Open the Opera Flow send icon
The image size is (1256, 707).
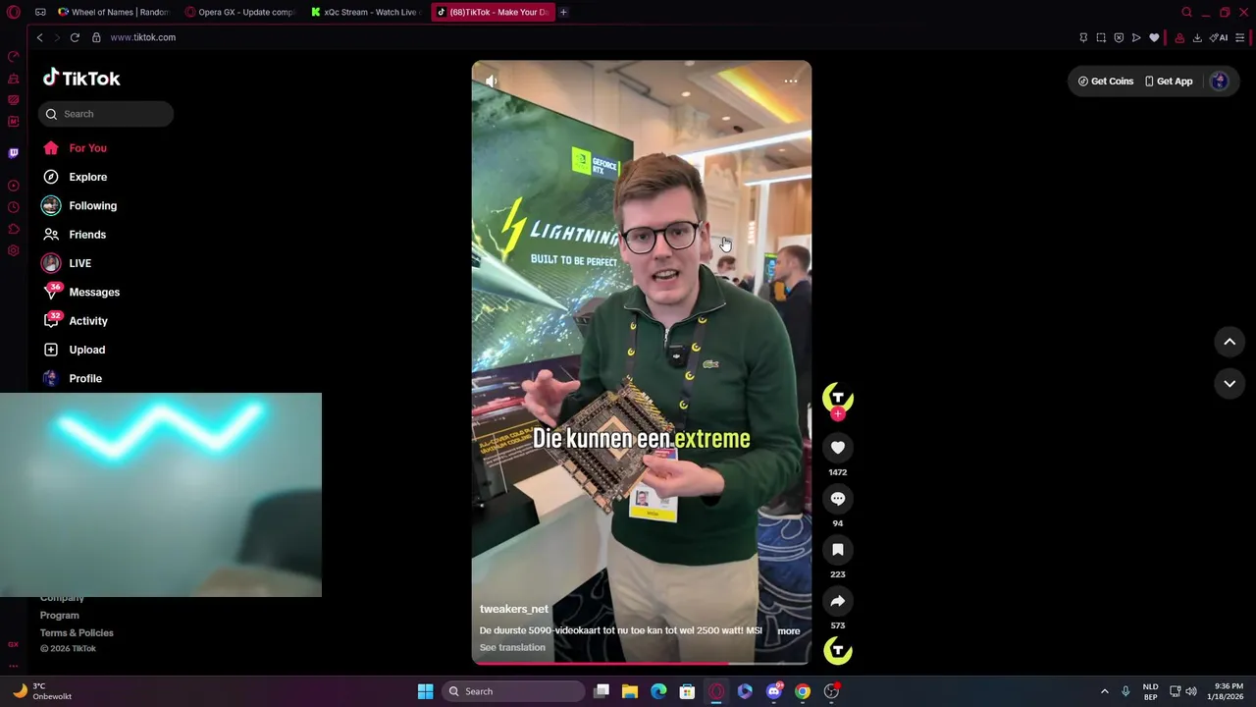pyautogui.click(x=1136, y=37)
